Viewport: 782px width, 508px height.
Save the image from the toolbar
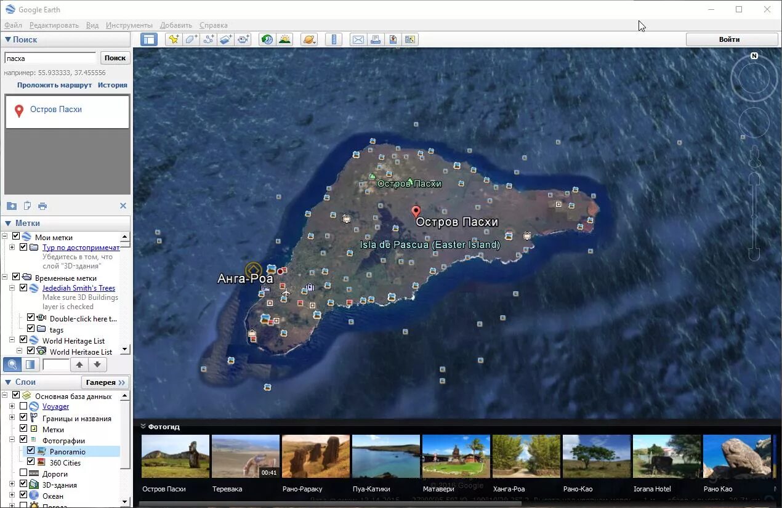pos(393,39)
